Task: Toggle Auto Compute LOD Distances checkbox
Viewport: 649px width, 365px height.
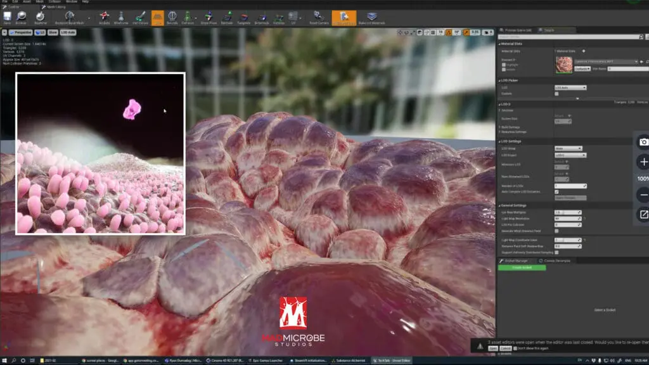Action: click(x=556, y=192)
